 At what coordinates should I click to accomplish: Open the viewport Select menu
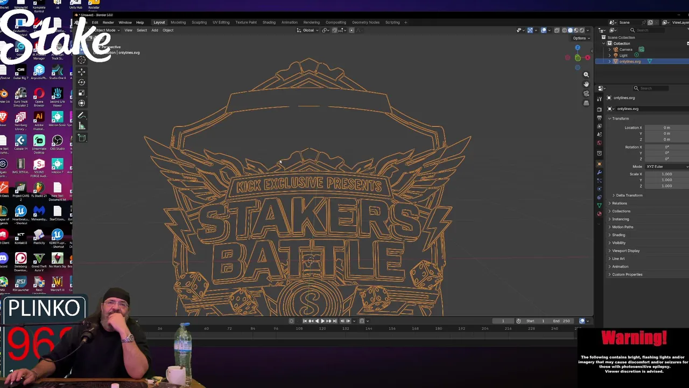[142, 30]
